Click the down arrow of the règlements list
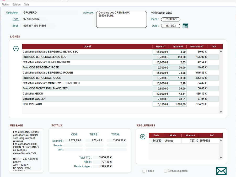 [221, 158]
